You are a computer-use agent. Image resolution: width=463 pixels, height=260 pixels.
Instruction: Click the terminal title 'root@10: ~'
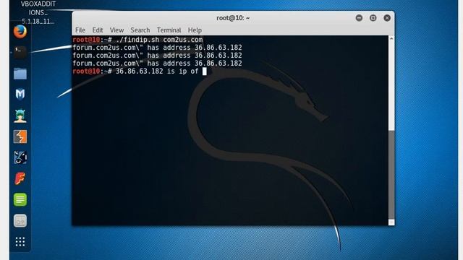(233, 18)
